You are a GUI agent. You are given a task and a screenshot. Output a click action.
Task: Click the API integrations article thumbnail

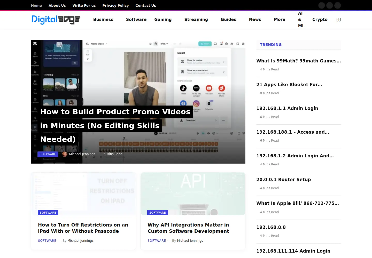pos(193,194)
